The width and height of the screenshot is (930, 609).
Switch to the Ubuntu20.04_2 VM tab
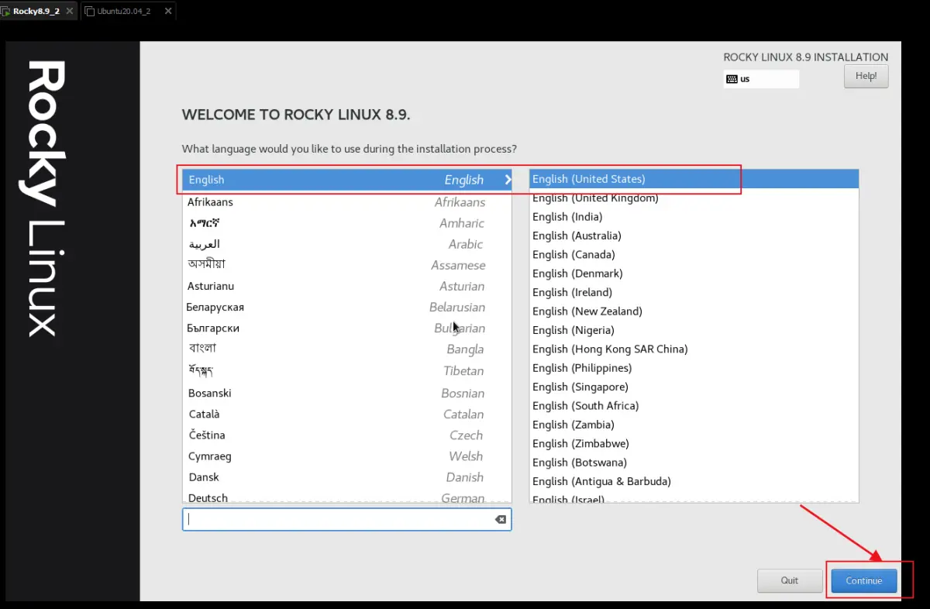(127, 11)
